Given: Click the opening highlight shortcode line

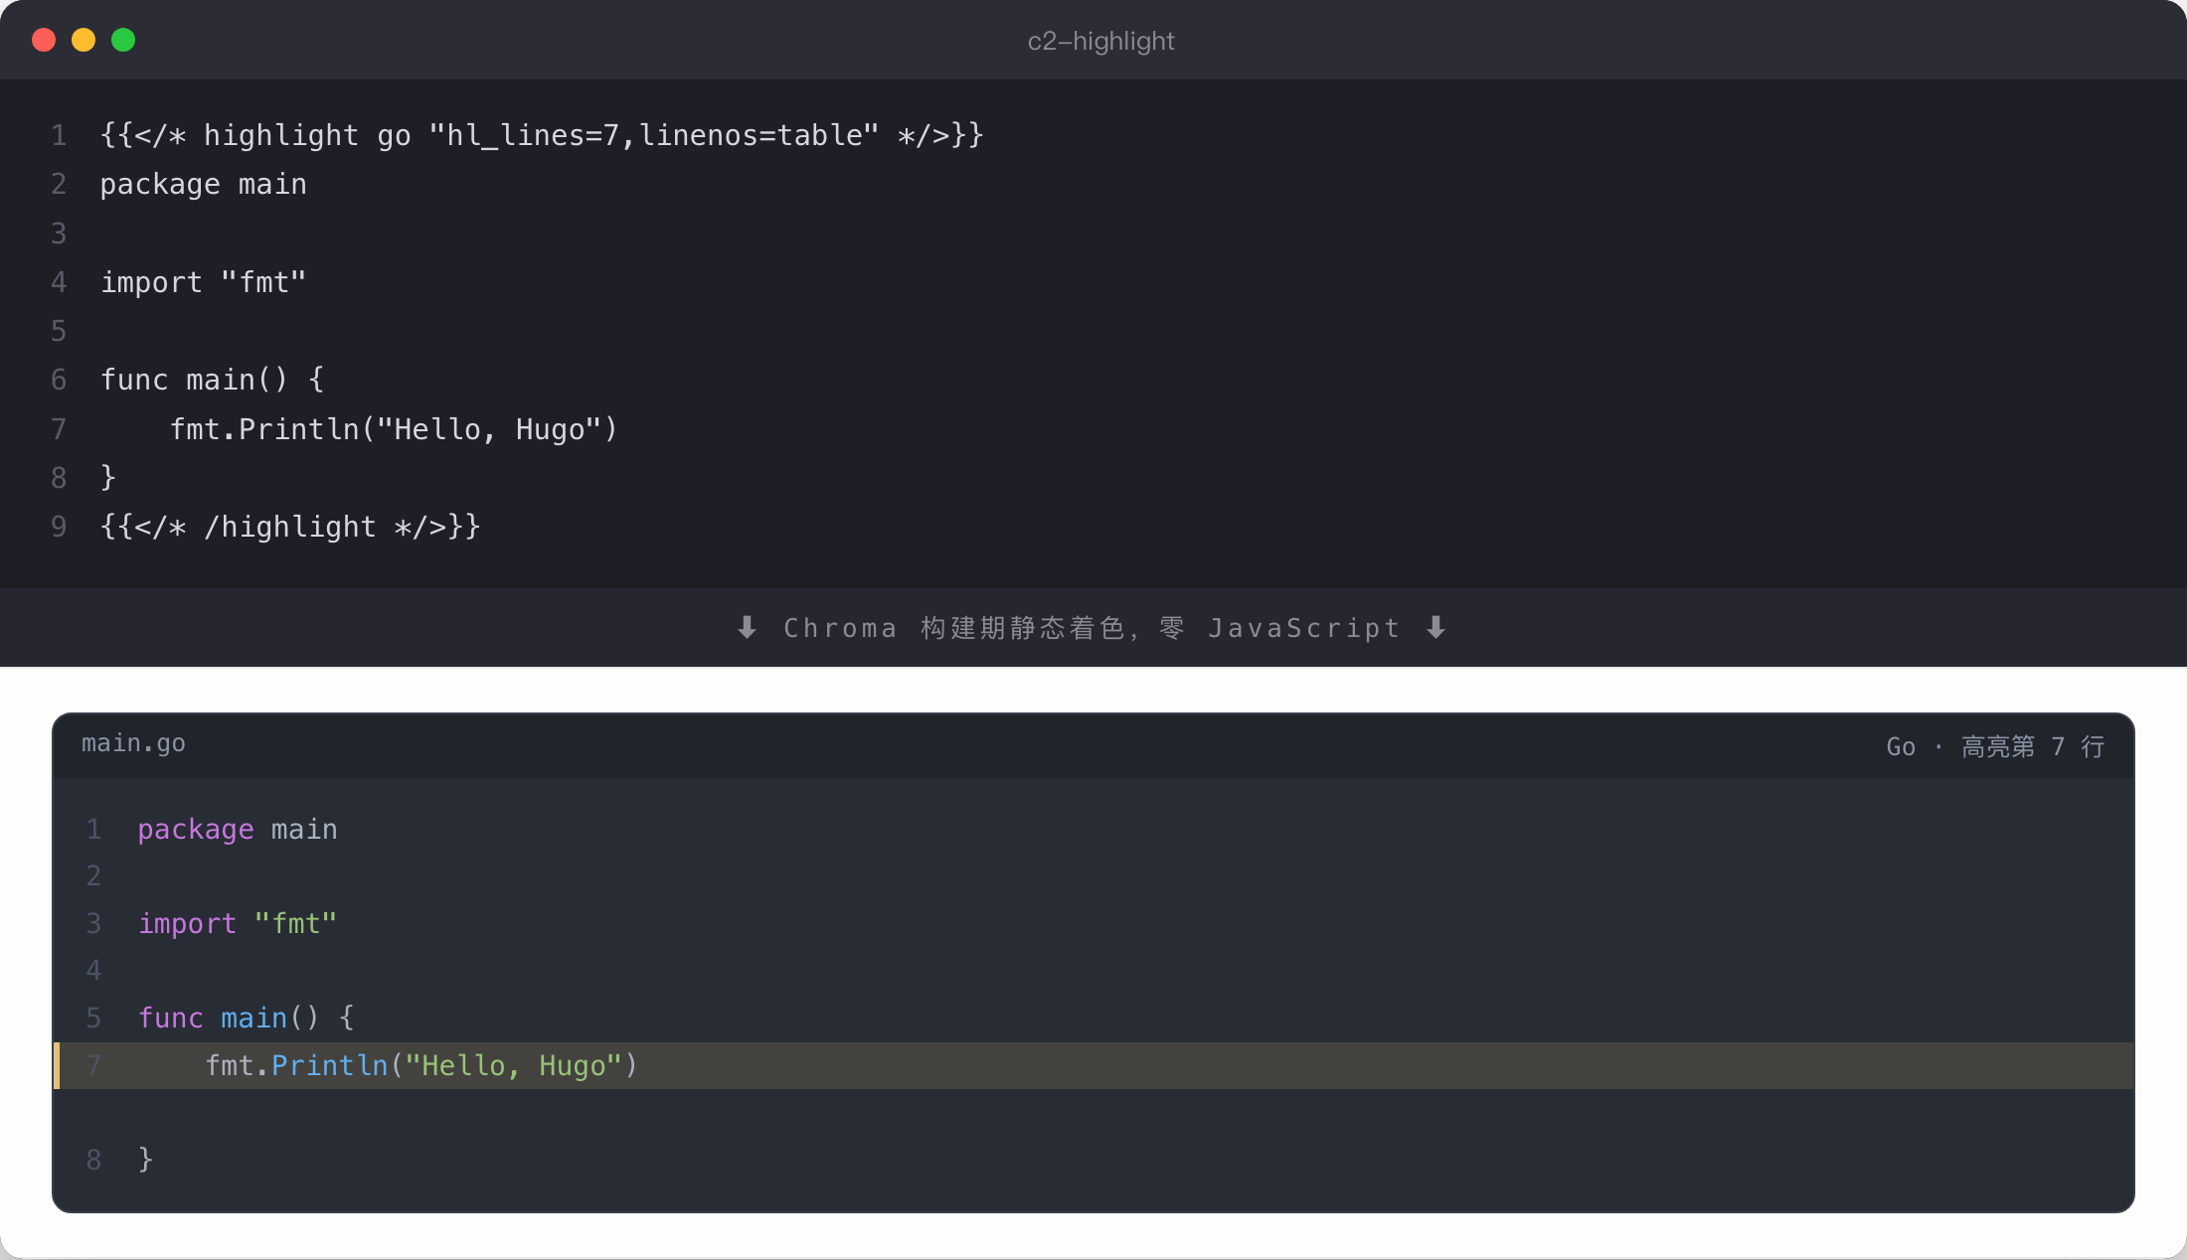Looking at the screenshot, I should 542,135.
